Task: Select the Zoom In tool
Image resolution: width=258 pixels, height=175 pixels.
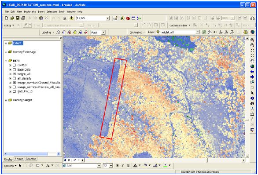Action: (x=252, y=40)
